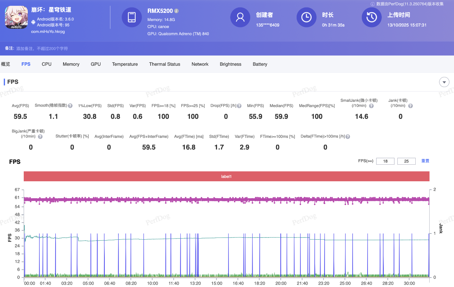Open the Thermal Status tab
The image size is (454, 287).
[x=164, y=64]
